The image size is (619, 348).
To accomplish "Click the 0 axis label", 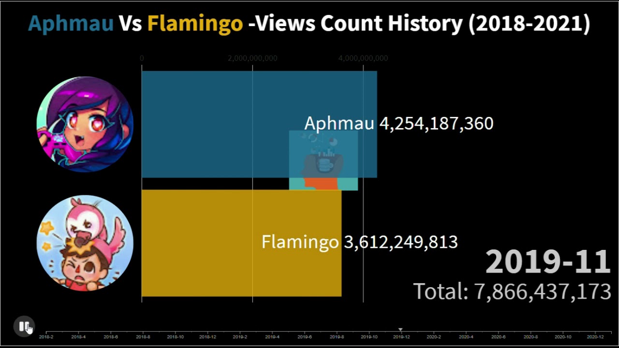I will click(142, 58).
